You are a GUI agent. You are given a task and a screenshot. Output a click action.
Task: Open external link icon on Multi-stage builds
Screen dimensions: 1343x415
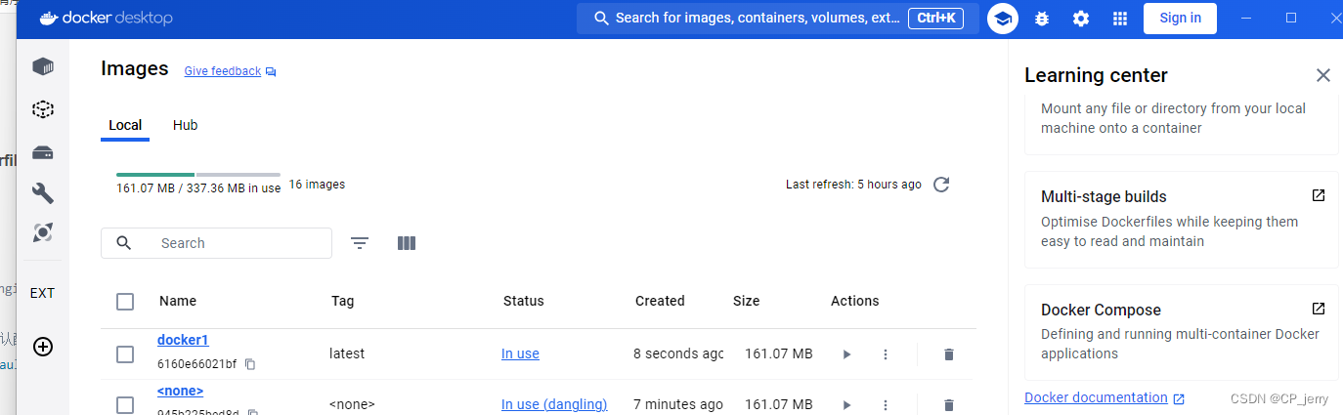point(1319,195)
